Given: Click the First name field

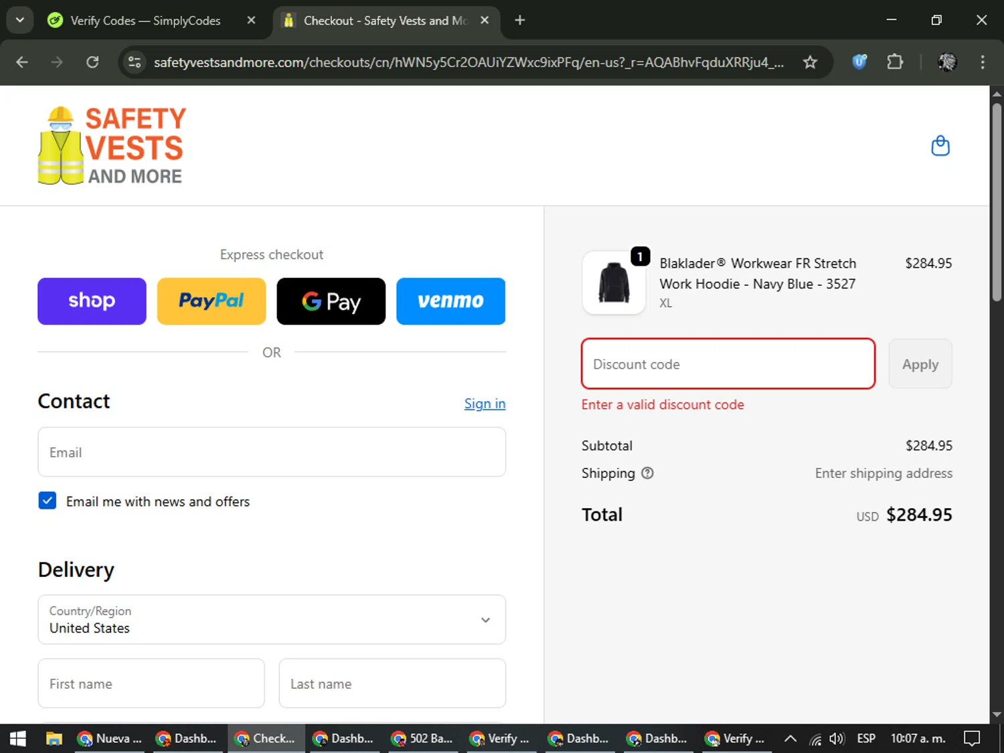Looking at the screenshot, I should pos(151,683).
